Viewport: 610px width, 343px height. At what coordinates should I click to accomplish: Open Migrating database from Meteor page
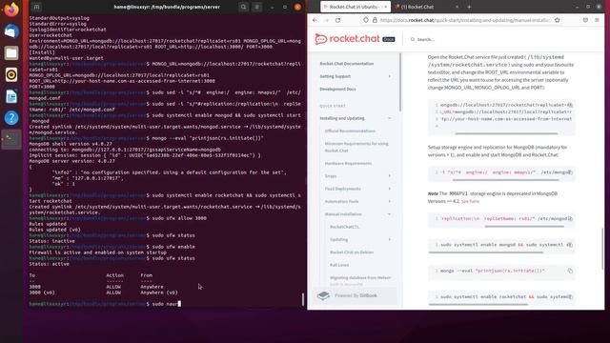(360, 277)
